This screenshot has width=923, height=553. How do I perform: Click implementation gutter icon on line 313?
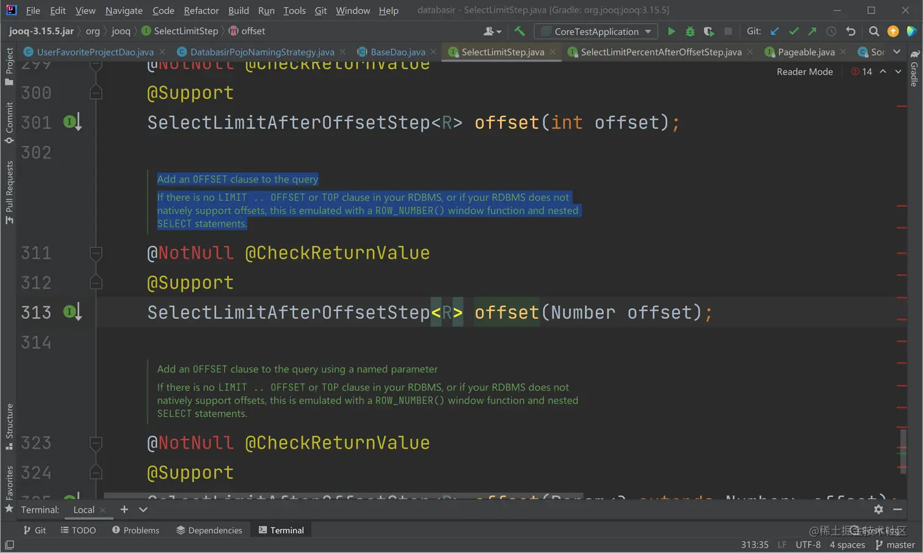tap(72, 312)
